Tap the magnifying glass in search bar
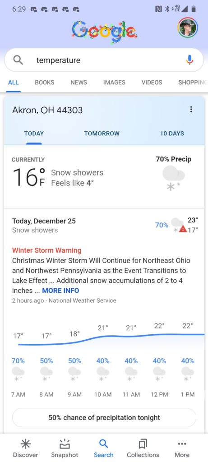Screen dimensions: 208x462 point(18,60)
